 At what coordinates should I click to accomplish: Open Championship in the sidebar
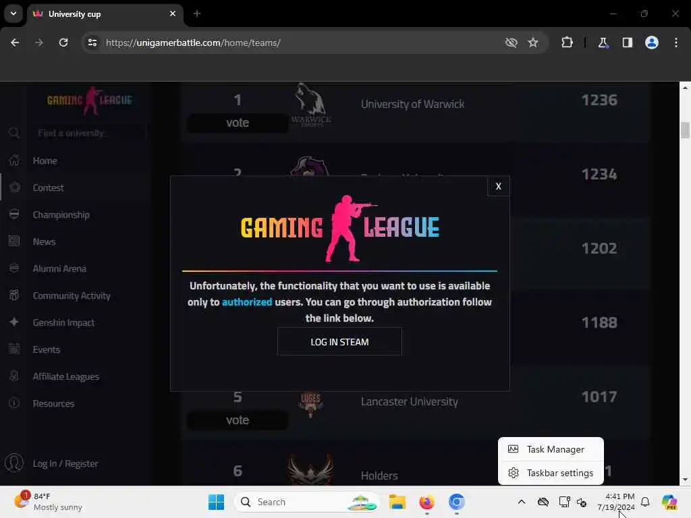tap(61, 215)
